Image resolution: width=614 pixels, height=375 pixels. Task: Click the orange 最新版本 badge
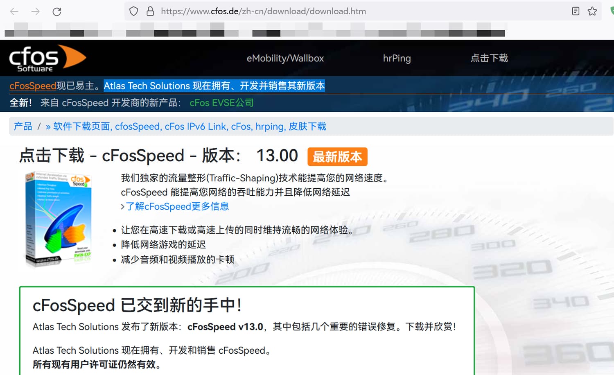tap(337, 157)
